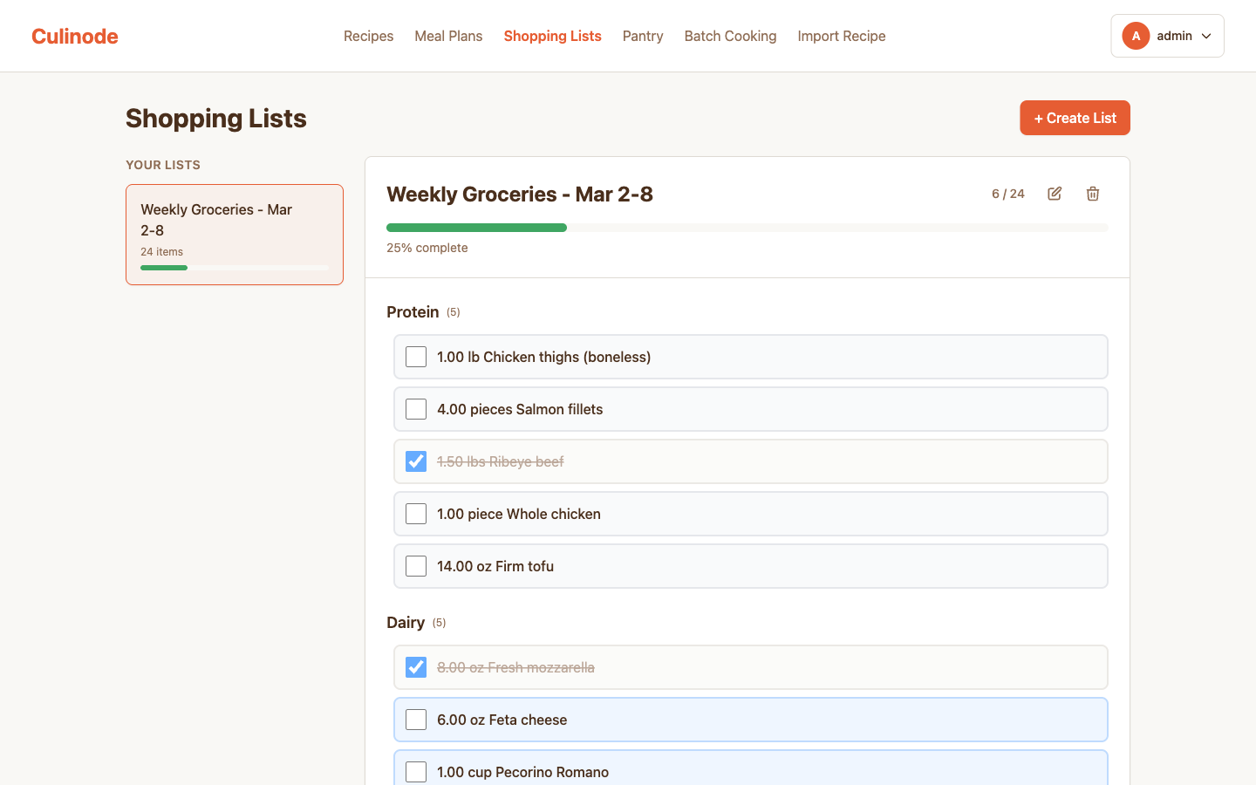Viewport: 1256px width, 785px height.
Task: Open the Meal Plans section
Action: click(x=448, y=36)
